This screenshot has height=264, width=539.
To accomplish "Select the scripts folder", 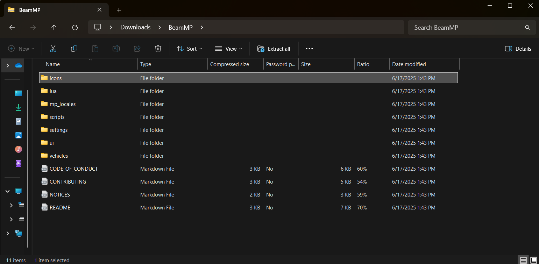I will coord(248,117).
